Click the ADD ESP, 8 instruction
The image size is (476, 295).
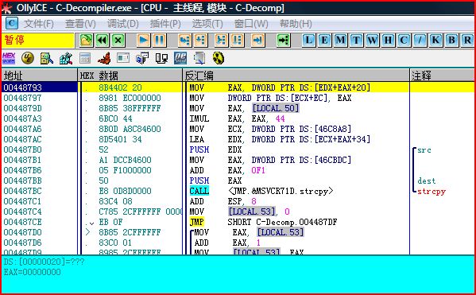pyautogui.click(x=223, y=201)
